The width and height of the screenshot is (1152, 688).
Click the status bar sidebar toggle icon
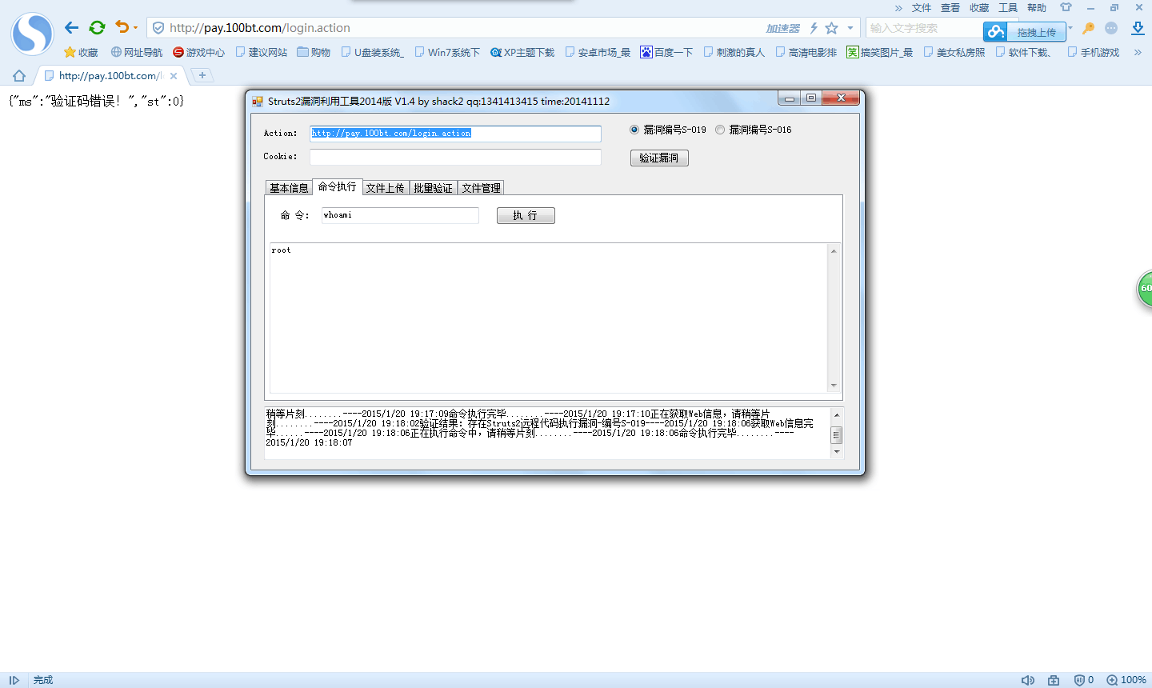coord(14,680)
